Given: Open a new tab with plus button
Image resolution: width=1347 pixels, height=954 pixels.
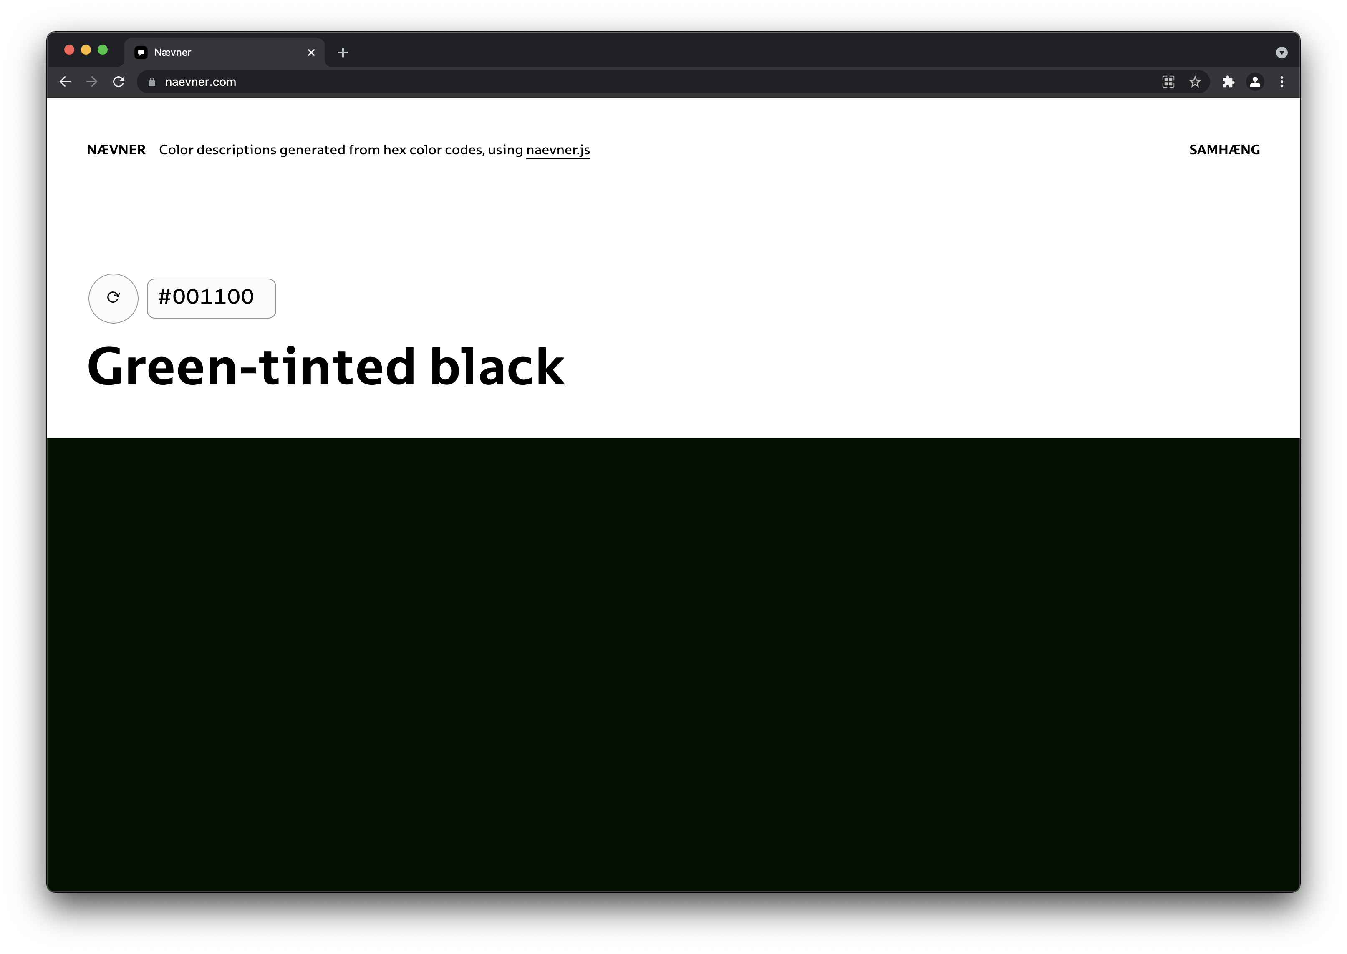Looking at the screenshot, I should coord(343,52).
